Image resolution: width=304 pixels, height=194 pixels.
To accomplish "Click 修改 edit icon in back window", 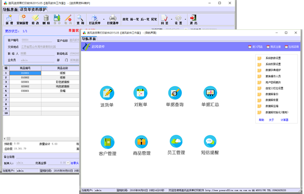I will pos(36,19).
